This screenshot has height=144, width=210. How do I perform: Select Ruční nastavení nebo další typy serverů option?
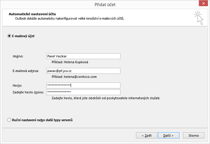(x=9, y=120)
